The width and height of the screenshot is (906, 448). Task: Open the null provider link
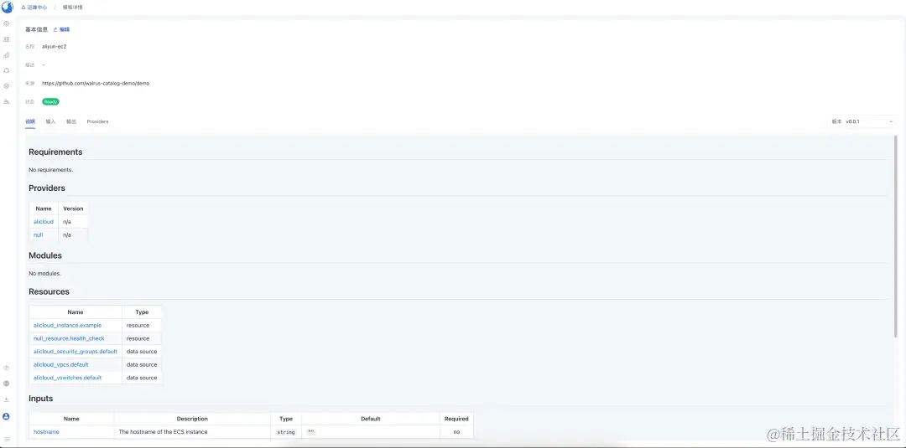pyautogui.click(x=38, y=235)
